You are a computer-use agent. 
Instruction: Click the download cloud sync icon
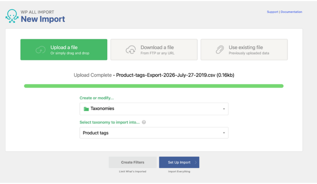pos(131,50)
